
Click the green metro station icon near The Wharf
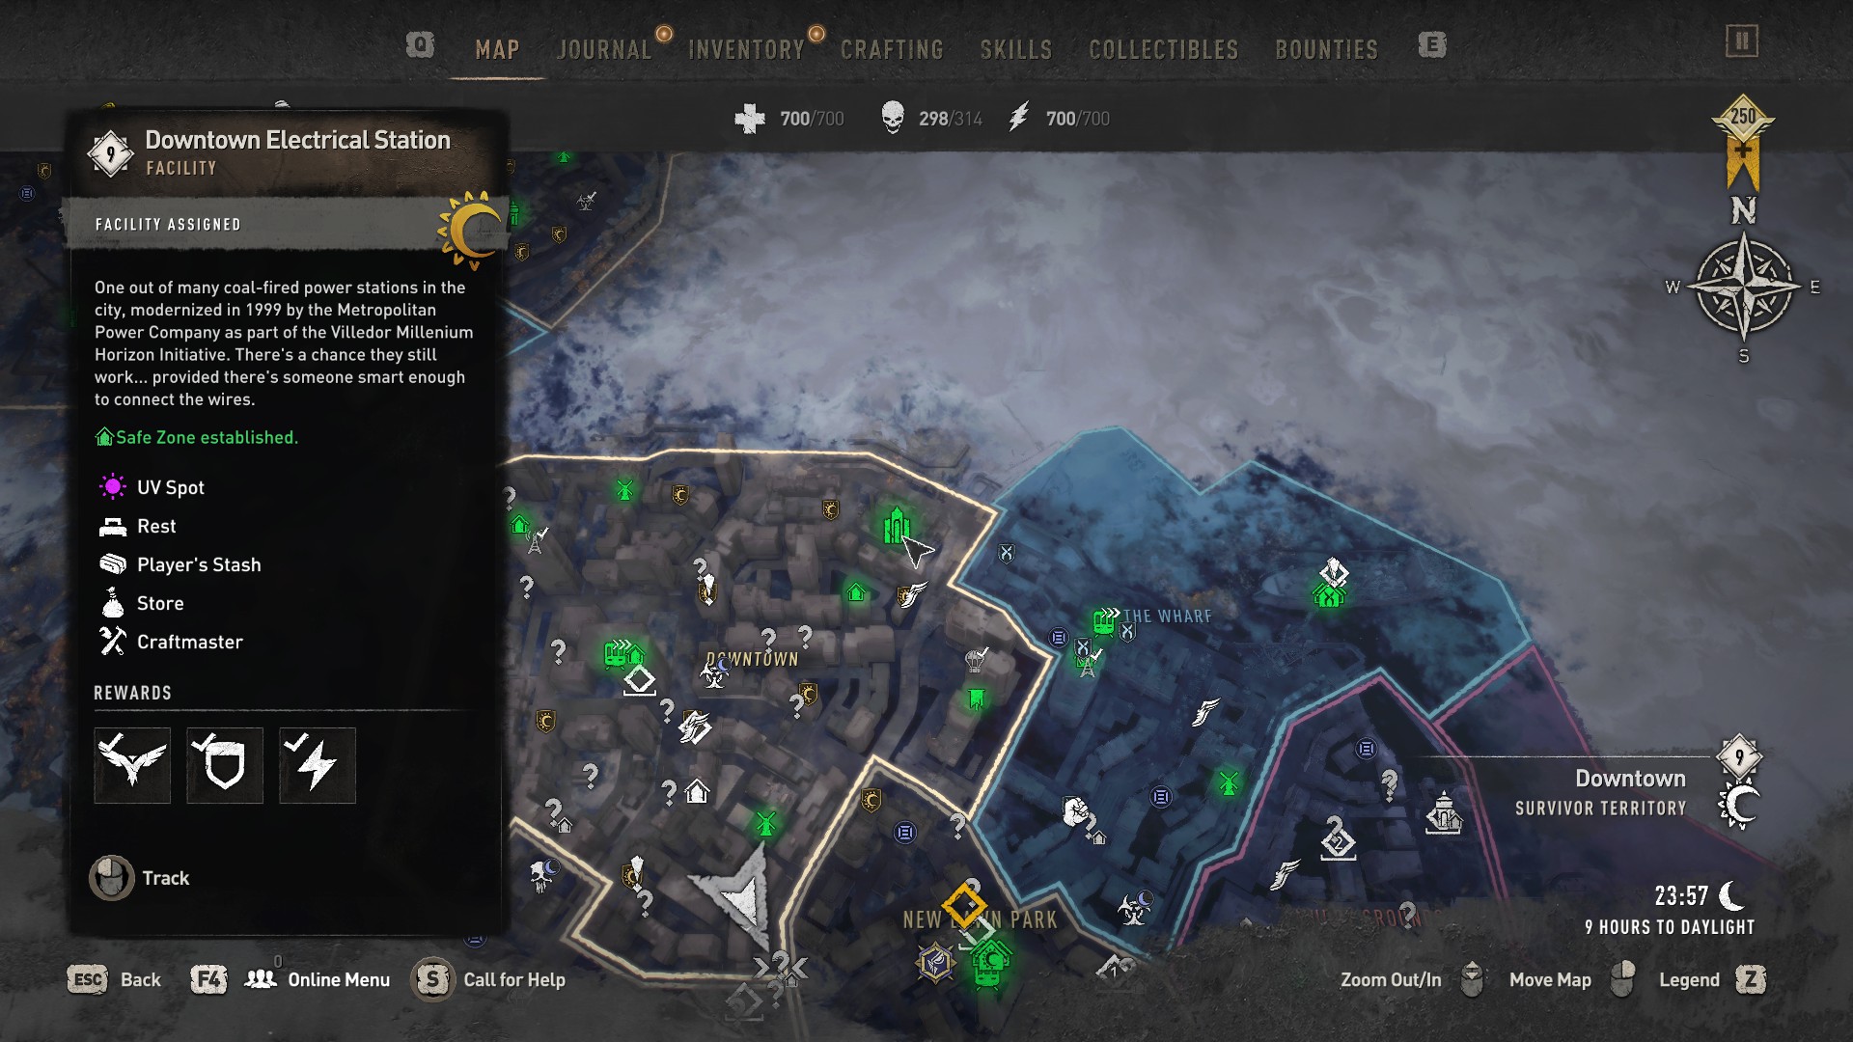click(1104, 621)
